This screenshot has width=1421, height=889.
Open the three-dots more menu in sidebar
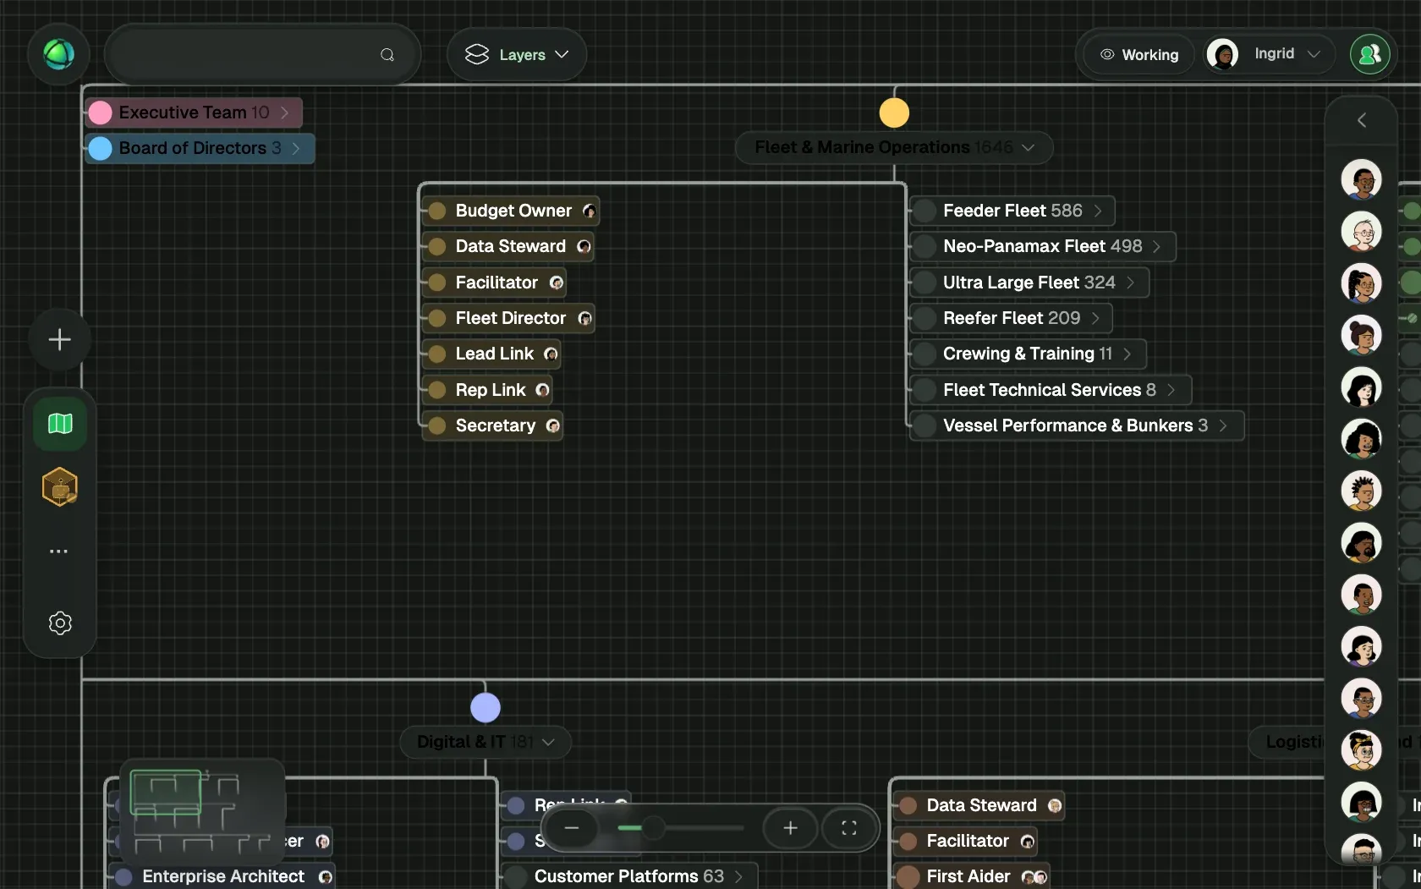click(58, 552)
